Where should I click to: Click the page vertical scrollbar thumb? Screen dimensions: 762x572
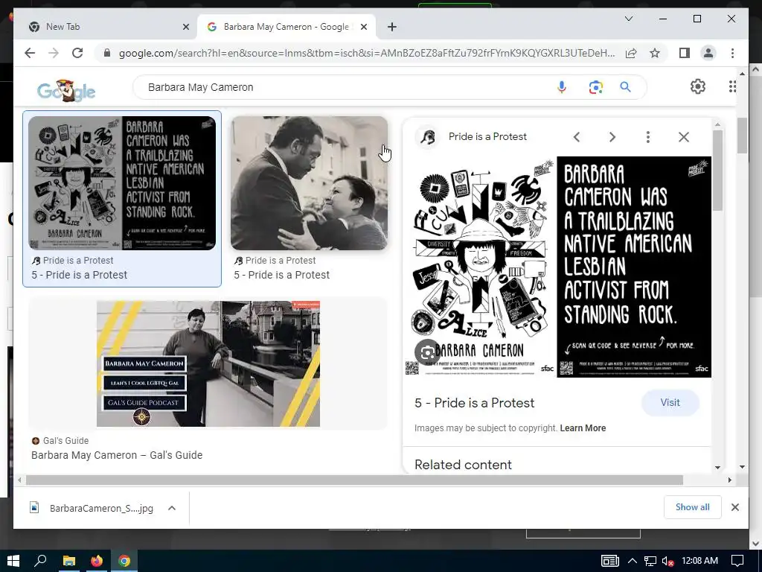coord(742,136)
